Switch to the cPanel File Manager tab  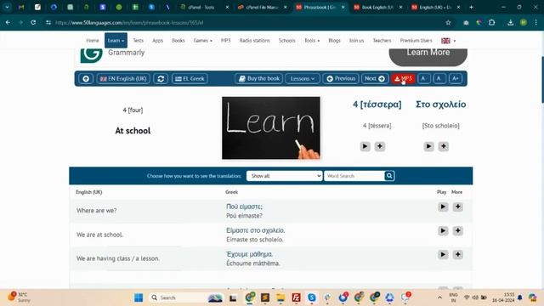[x=263, y=7]
